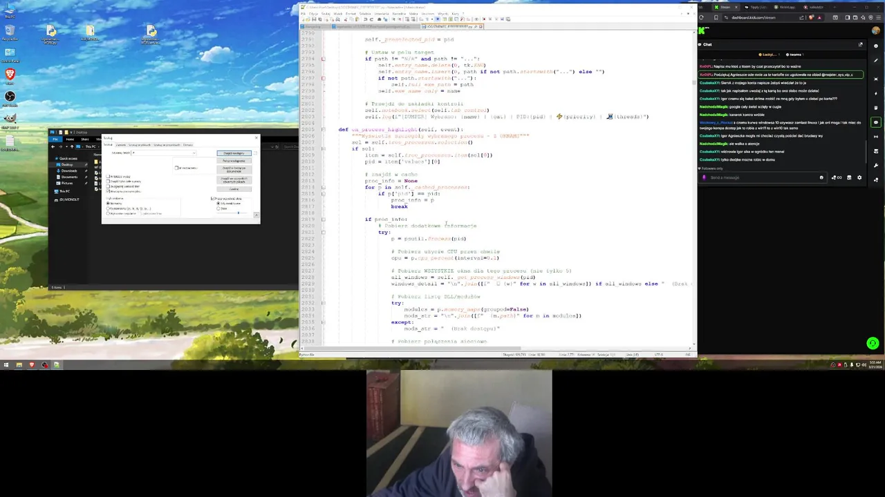Screen dimensions: 885x497
Task: Switch to 'Zamień' tab in Szukaj dialog
Action: pyautogui.click(x=121, y=145)
